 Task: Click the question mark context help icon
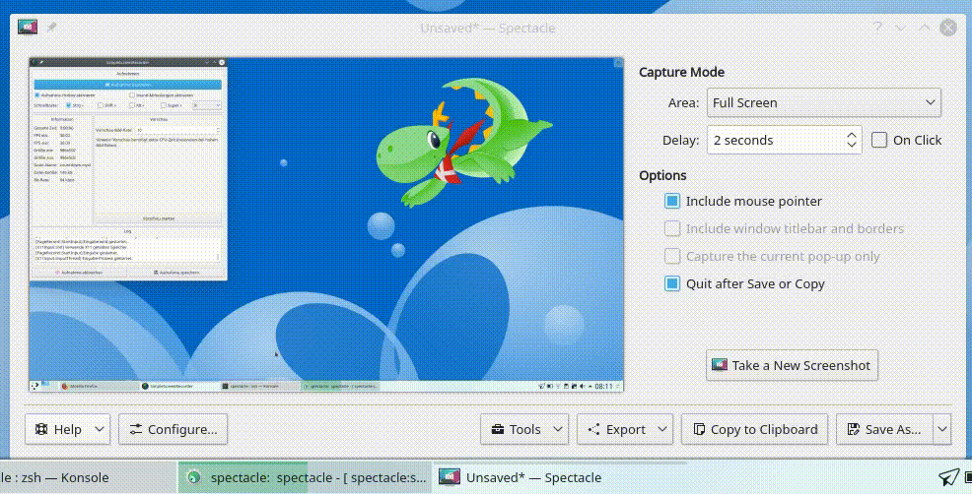877,28
